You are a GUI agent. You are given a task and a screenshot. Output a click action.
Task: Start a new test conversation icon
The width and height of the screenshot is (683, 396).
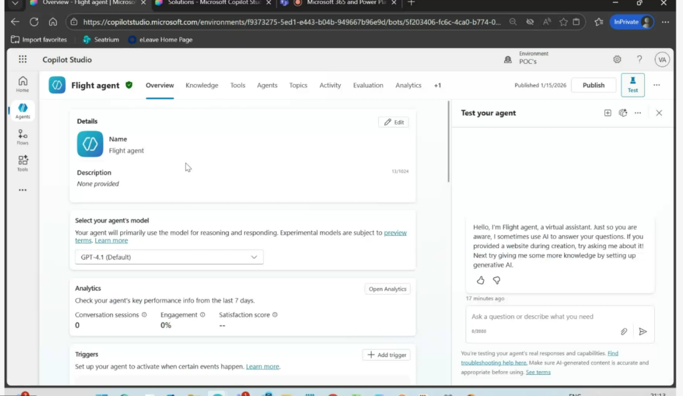click(608, 113)
